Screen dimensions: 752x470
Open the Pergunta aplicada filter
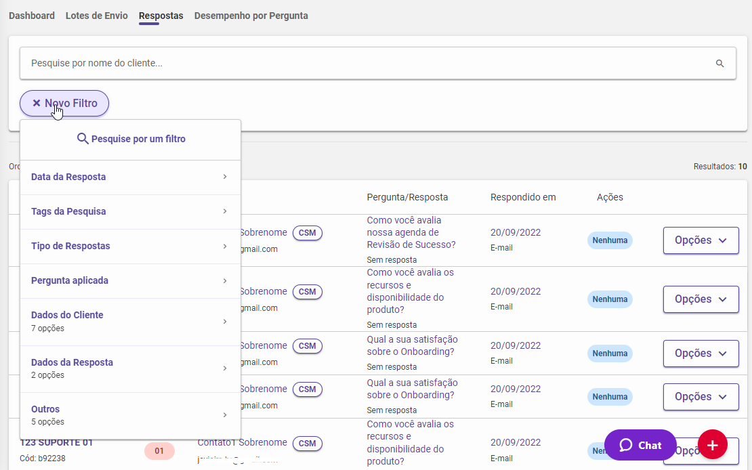click(x=130, y=281)
